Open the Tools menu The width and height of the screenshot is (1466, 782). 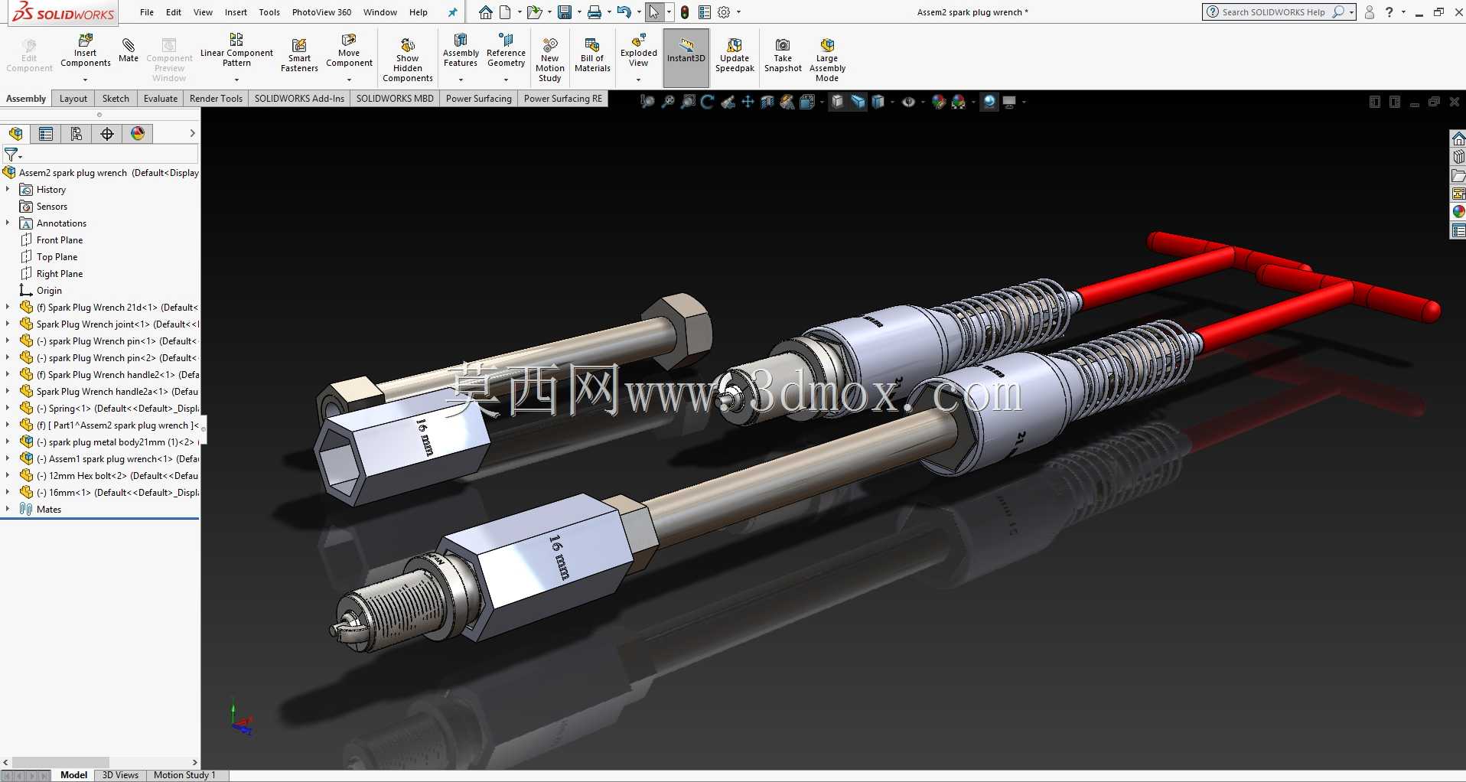pos(269,12)
